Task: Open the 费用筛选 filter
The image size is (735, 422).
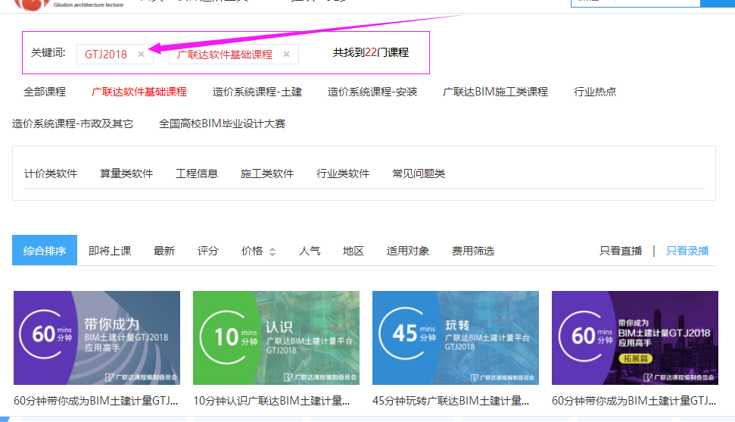Action: point(473,251)
